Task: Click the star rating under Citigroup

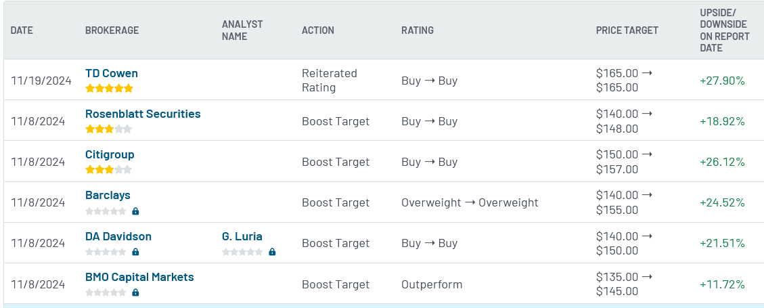Action: [109, 170]
